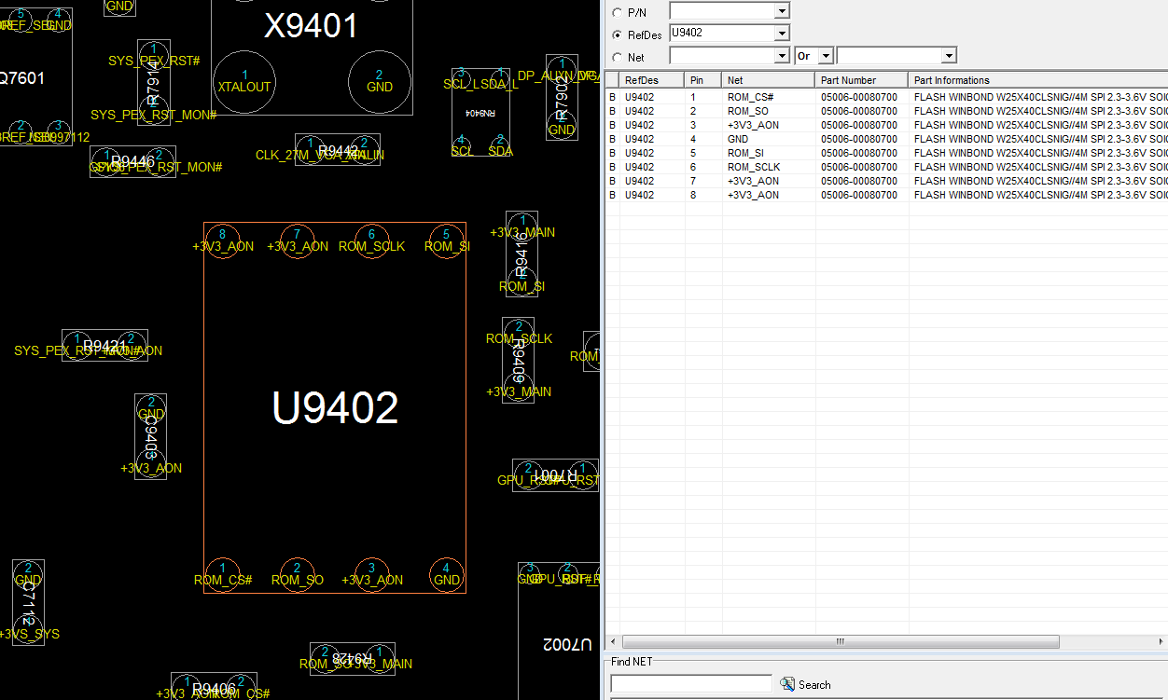Screen dimensions: 1168x700
Task: Click the U9402 component label on board
Action: tap(335, 407)
